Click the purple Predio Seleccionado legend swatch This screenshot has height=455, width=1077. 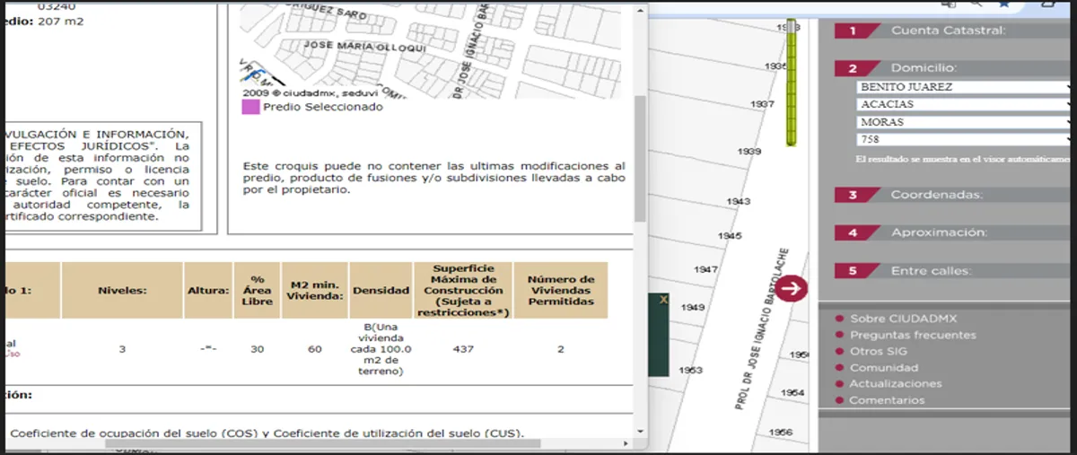click(x=250, y=107)
